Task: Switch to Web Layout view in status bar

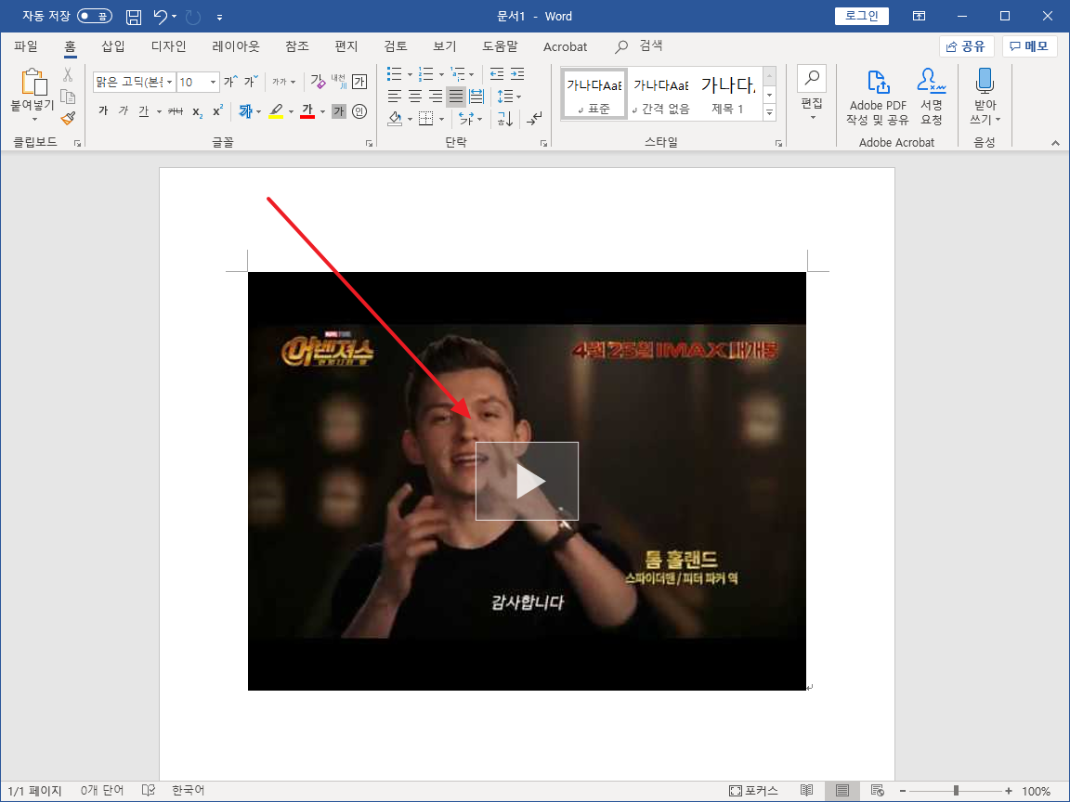Action: [878, 791]
